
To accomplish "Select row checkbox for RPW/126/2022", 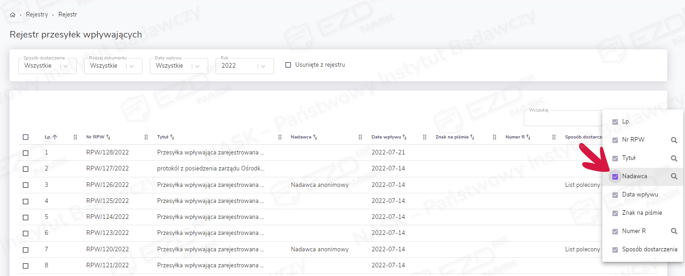I will [26, 185].
